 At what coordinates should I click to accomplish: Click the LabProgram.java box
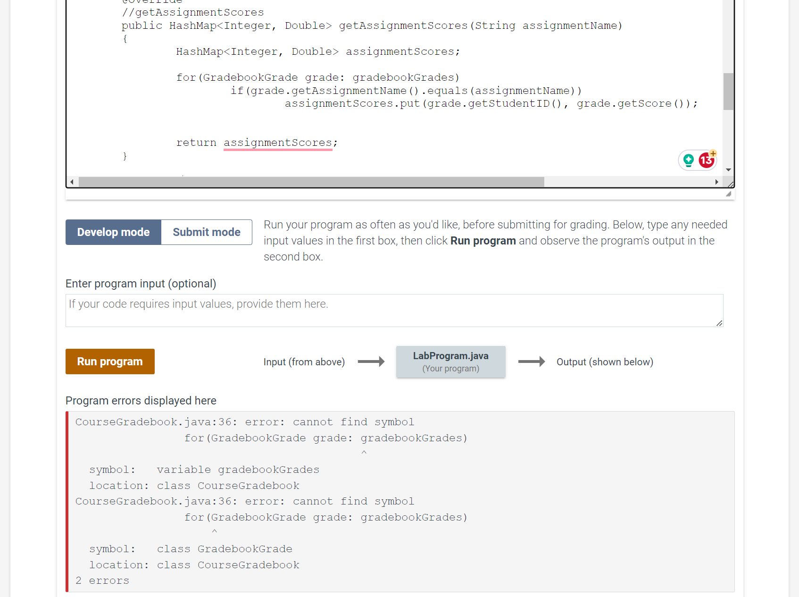[x=450, y=361]
